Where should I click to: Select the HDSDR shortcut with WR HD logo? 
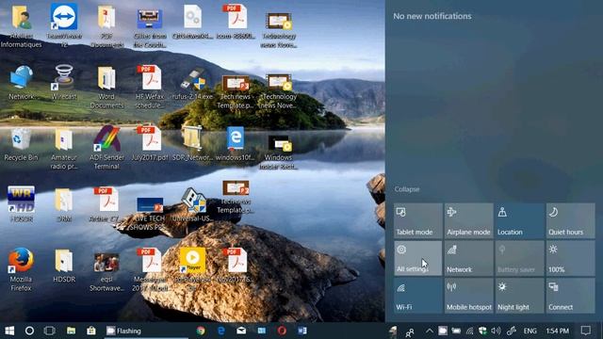[x=21, y=203]
